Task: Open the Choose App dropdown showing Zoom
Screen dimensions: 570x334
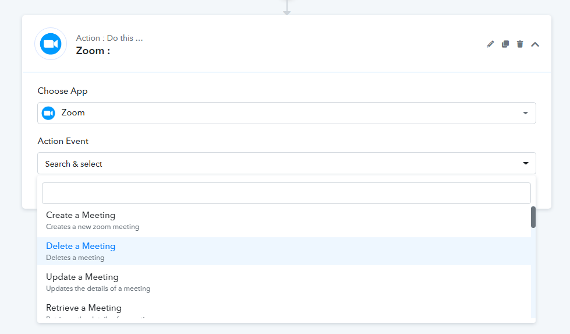Action: tap(286, 112)
